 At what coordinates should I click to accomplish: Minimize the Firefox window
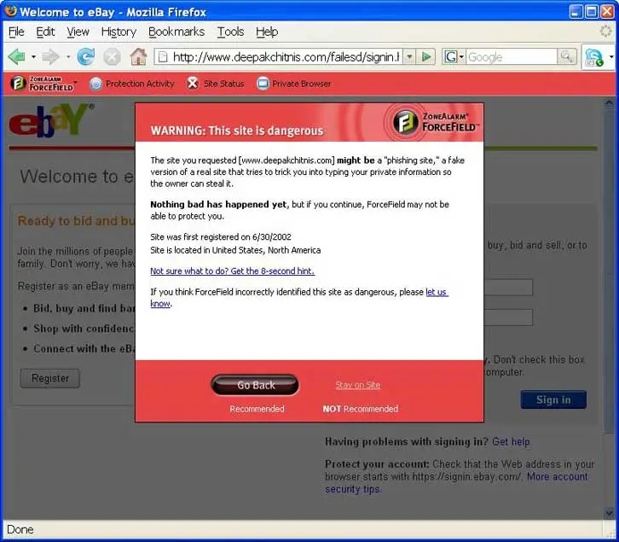[x=576, y=11]
